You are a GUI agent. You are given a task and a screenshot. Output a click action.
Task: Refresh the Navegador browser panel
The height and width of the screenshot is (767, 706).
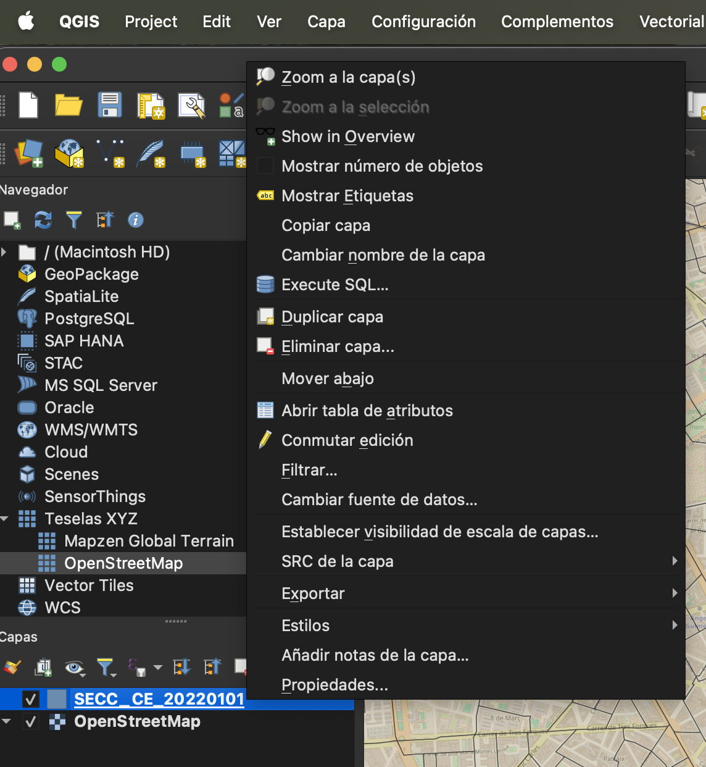pos(43,220)
